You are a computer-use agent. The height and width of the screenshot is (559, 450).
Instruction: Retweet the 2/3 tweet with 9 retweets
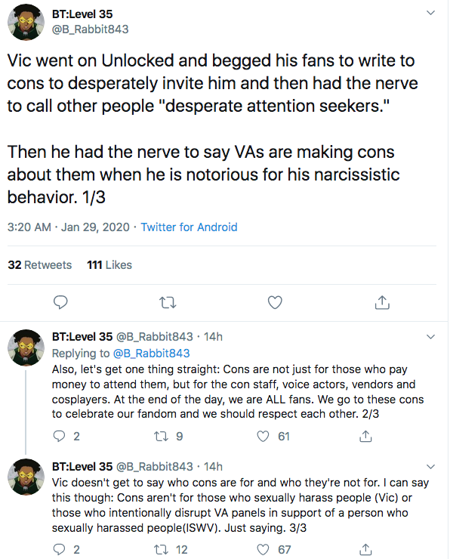point(161,437)
